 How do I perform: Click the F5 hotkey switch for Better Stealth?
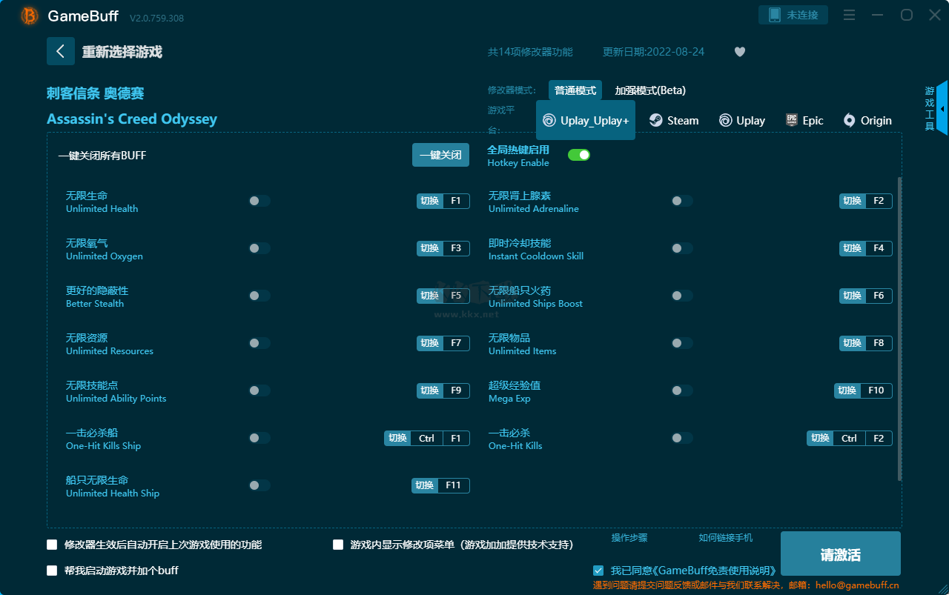click(x=443, y=296)
